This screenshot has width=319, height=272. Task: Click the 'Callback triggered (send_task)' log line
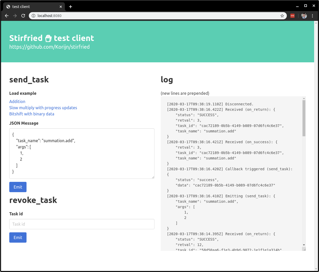(x=230, y=169)
